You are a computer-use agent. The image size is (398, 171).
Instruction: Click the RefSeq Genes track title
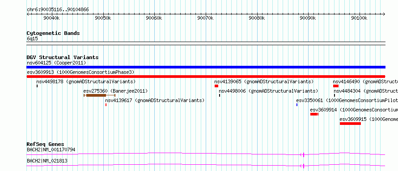tap(46, 144)
